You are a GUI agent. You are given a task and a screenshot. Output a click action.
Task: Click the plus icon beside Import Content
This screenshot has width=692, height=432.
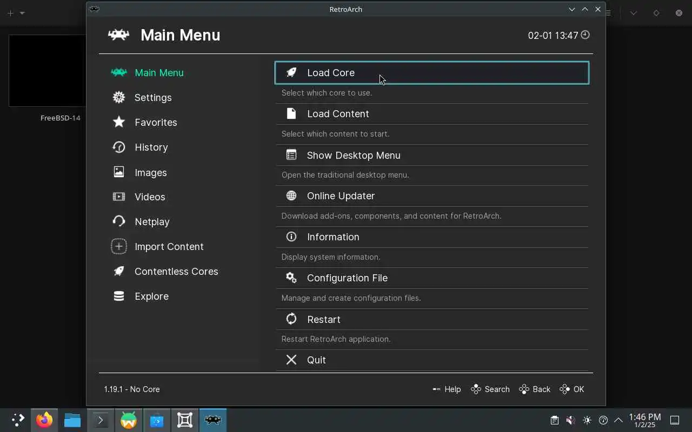pos(119,246)
